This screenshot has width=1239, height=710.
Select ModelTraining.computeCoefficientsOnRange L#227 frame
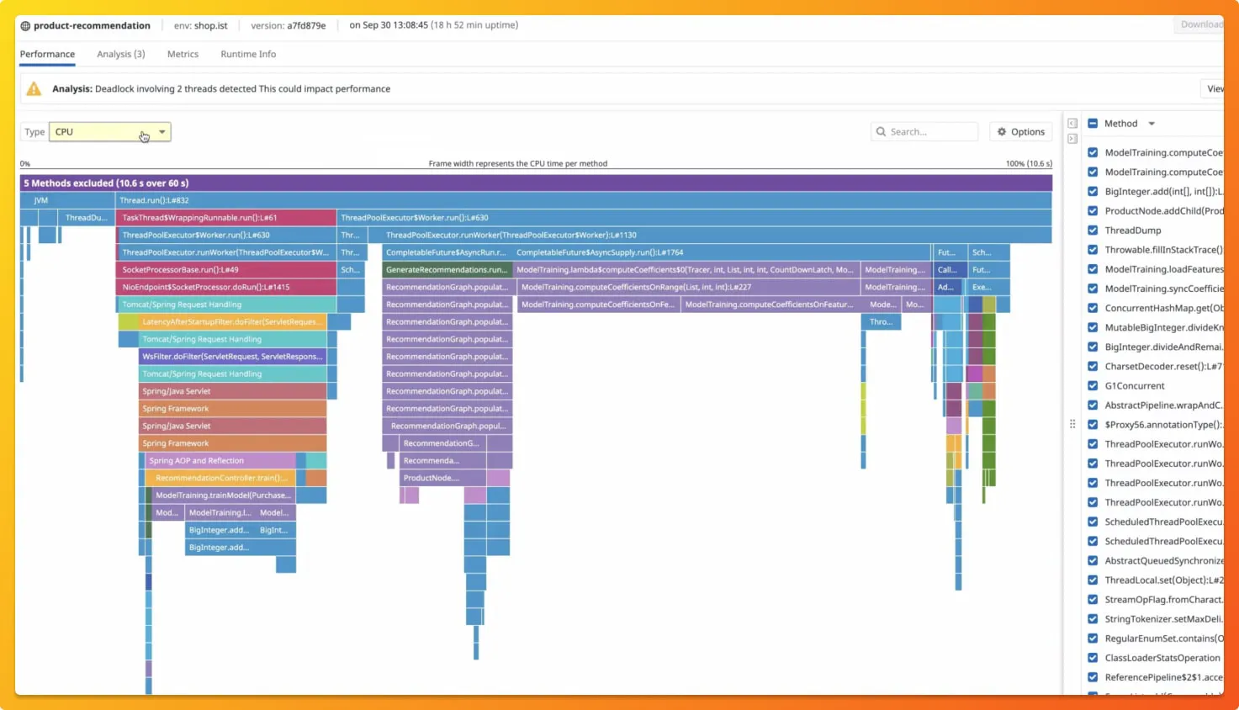point(689,287)
